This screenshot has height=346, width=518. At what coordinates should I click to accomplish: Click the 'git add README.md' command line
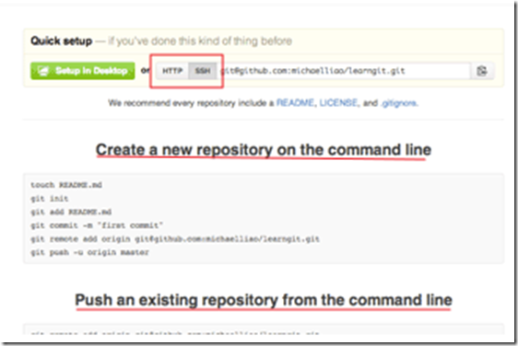coord(71,212)
